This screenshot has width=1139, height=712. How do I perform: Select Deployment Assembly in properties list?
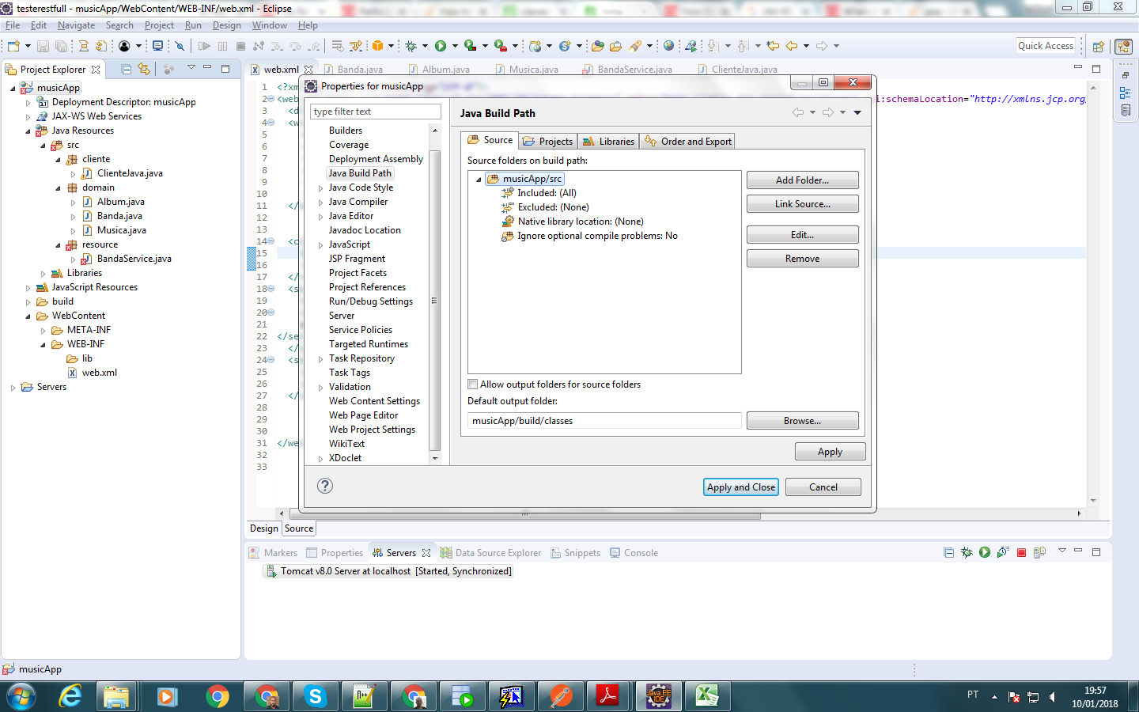point(376,159)
